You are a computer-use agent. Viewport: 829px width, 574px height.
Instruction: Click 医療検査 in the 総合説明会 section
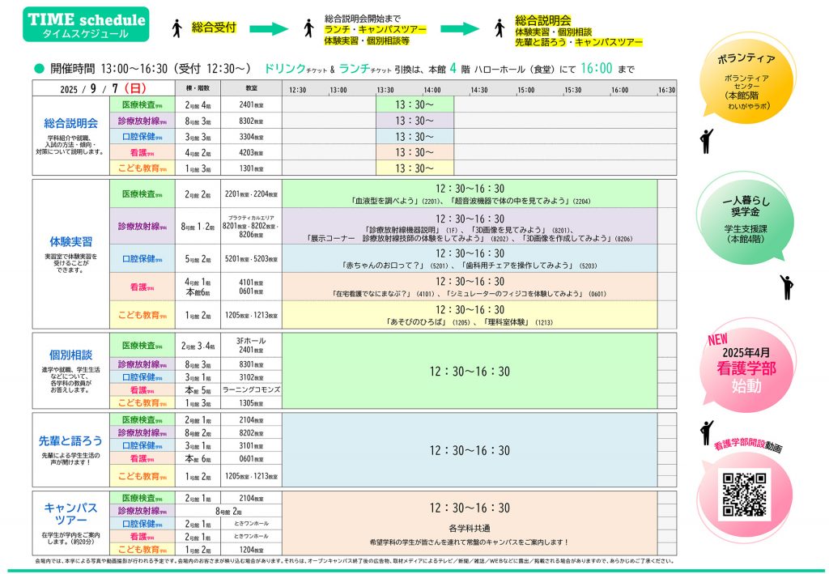tap(142, 104)
